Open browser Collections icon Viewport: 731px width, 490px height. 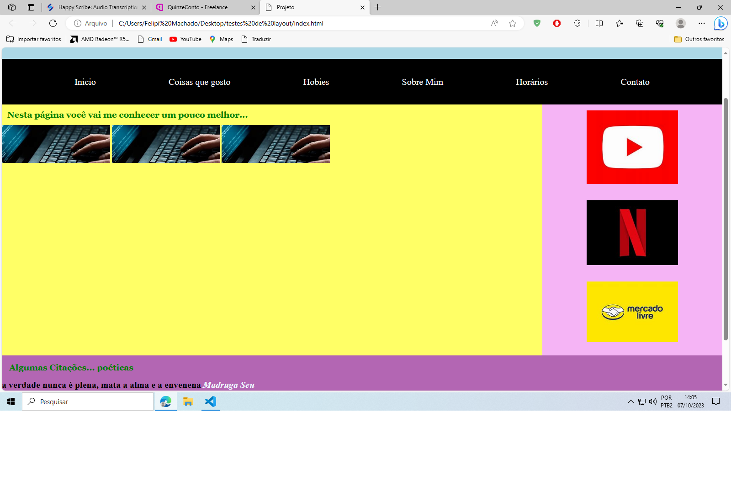coord(640,23)
